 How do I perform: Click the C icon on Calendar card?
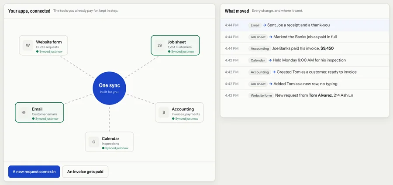click(94, 142)
